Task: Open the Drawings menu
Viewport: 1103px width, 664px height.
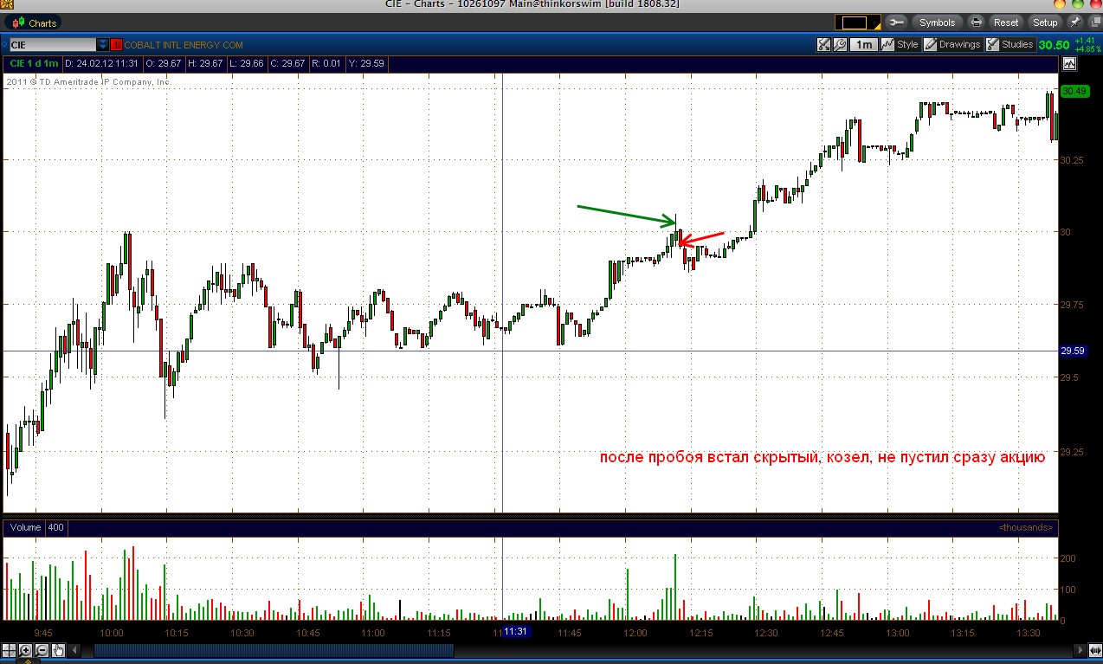Action: [952, 45]
